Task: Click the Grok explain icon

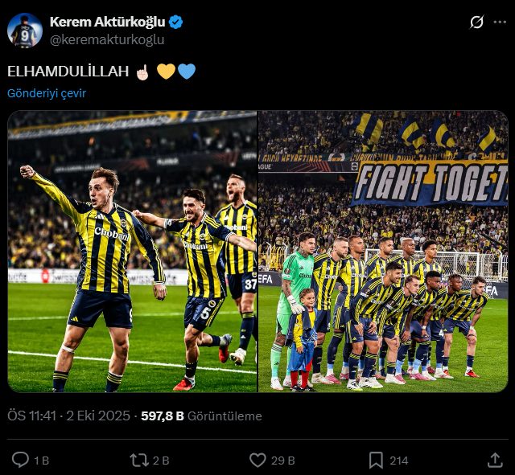Action: click(476, 23)
